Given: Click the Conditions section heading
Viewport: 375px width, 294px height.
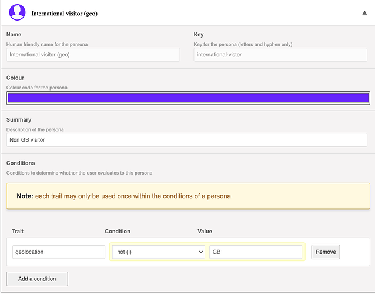Looking at the screenshot, I should pos(21,163).
